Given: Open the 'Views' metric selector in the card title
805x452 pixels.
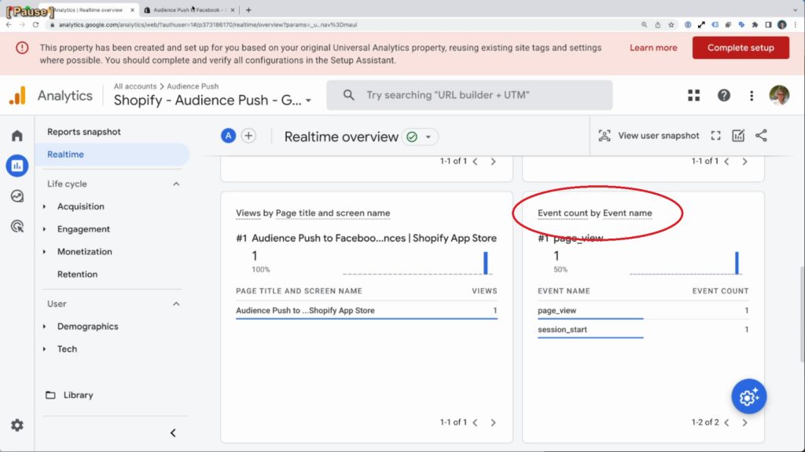Looking at the screenshot, I should pyautogui.click(x=248, y=213).
